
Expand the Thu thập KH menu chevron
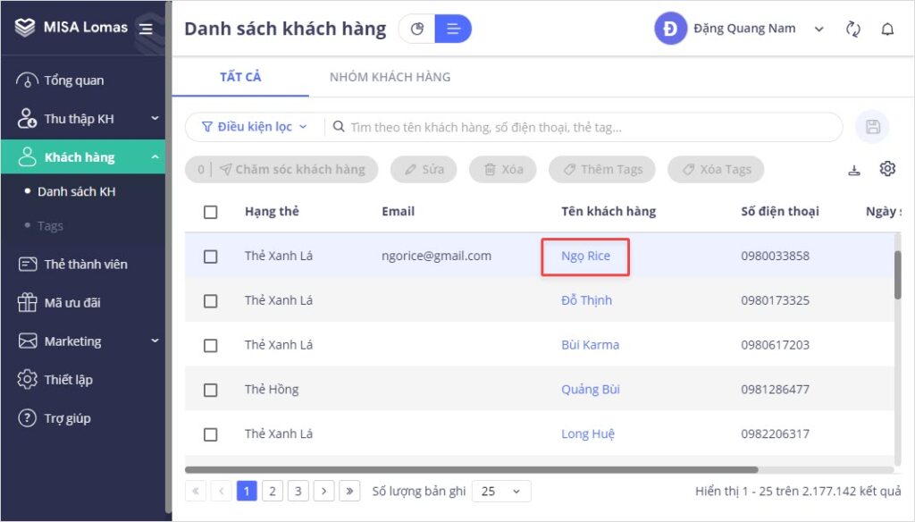pyautogui.click(x=155, y=118)
